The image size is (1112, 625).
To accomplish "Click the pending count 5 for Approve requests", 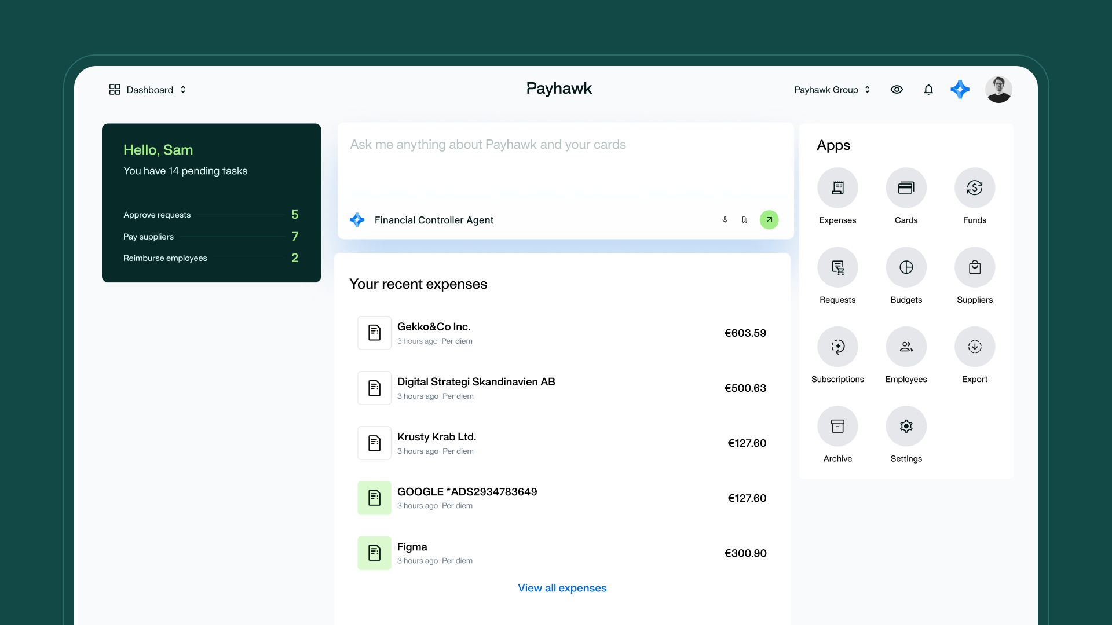I will click(295, 214).
